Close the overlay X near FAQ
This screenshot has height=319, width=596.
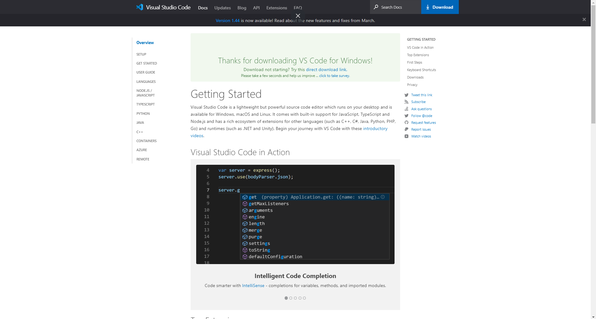tap(298, 16)
